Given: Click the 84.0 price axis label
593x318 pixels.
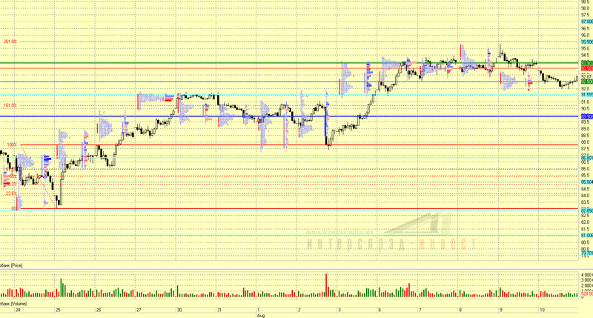Looking at the screenshot, I should (x=586, y=196).
